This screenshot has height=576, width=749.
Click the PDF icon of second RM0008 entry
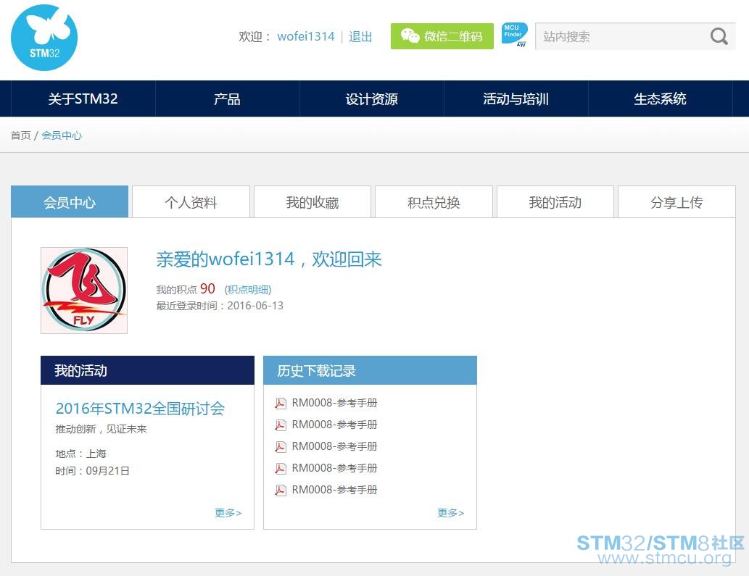[x=281, y=425]
